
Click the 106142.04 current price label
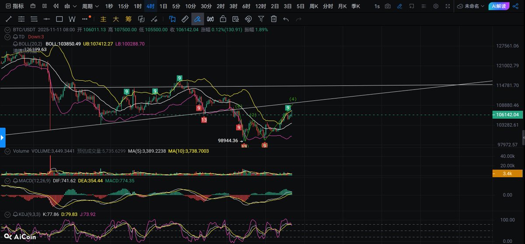pyautogui.click(x=507, y=115)
